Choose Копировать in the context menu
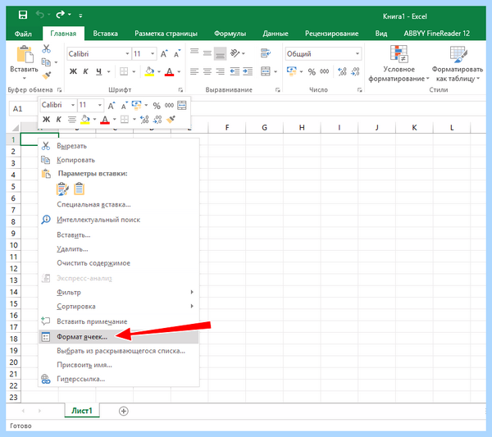This screenshot has width=492, height=437. pos(119,160)
